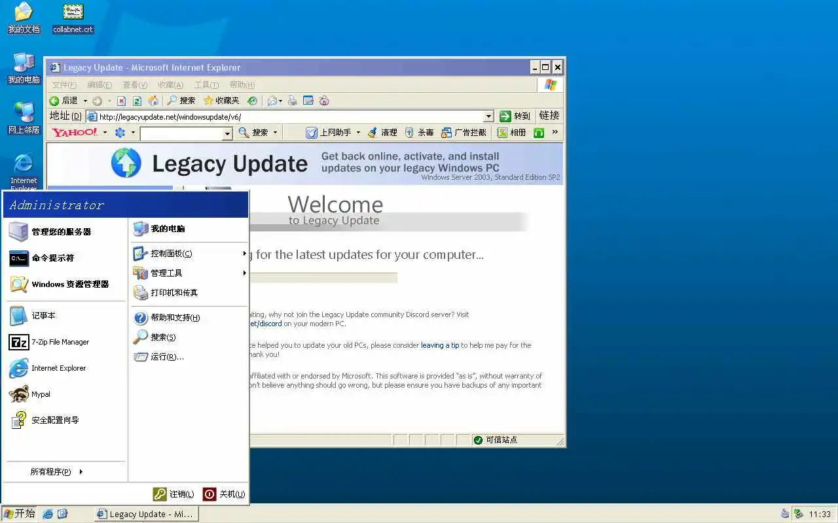838x523 pixels.
Task: Click the blue flower icon on Yahoo toolbar
Action: click(x=120, y=133)
